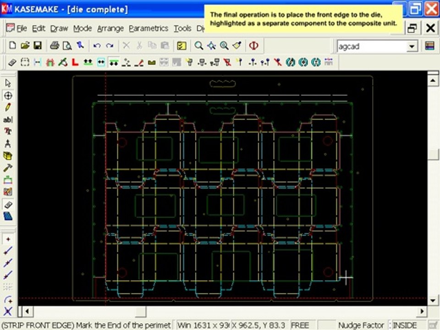
Task: Click the vertical scrollbar thumb
Action: [433, 154]
